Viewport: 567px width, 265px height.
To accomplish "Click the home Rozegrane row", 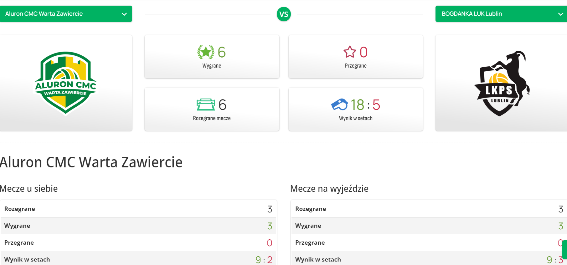I will point(138,209).
